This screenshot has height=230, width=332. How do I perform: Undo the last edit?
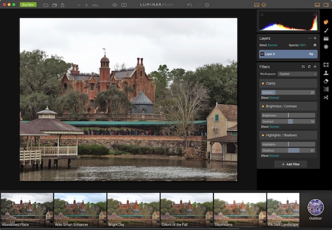point(190,5)
